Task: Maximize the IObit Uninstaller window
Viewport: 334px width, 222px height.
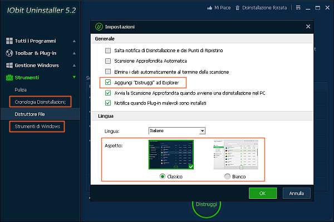Action: click(318, 8)
